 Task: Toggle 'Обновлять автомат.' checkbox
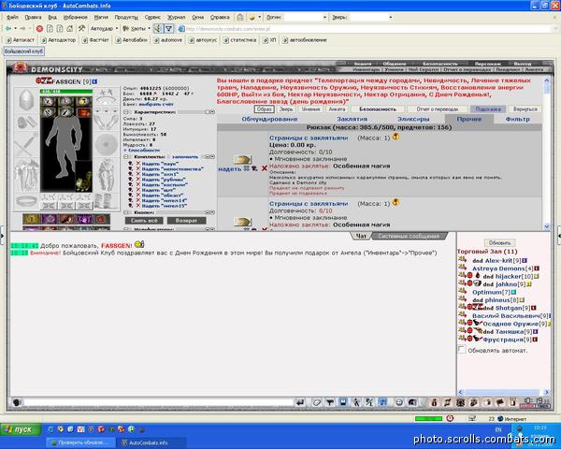point(462,350)
